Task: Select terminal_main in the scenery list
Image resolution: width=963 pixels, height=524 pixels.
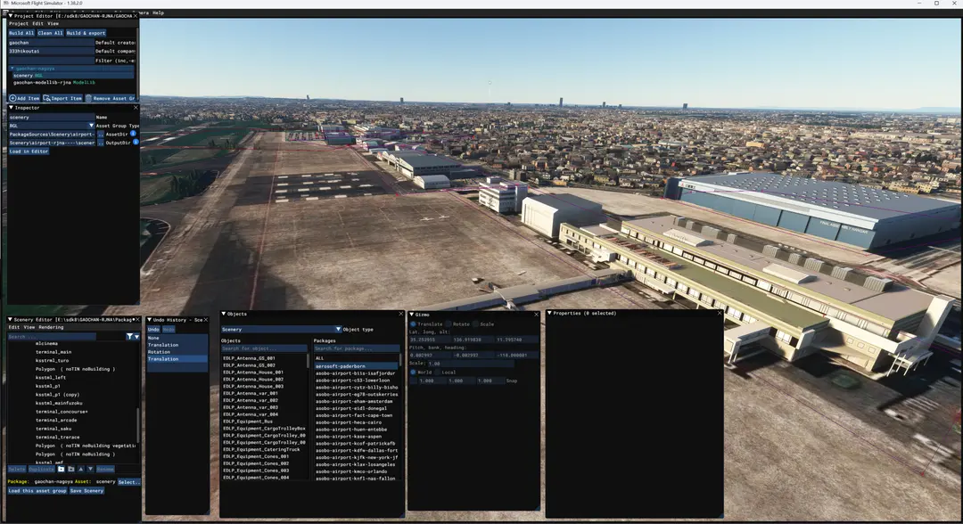Action: 53,352
